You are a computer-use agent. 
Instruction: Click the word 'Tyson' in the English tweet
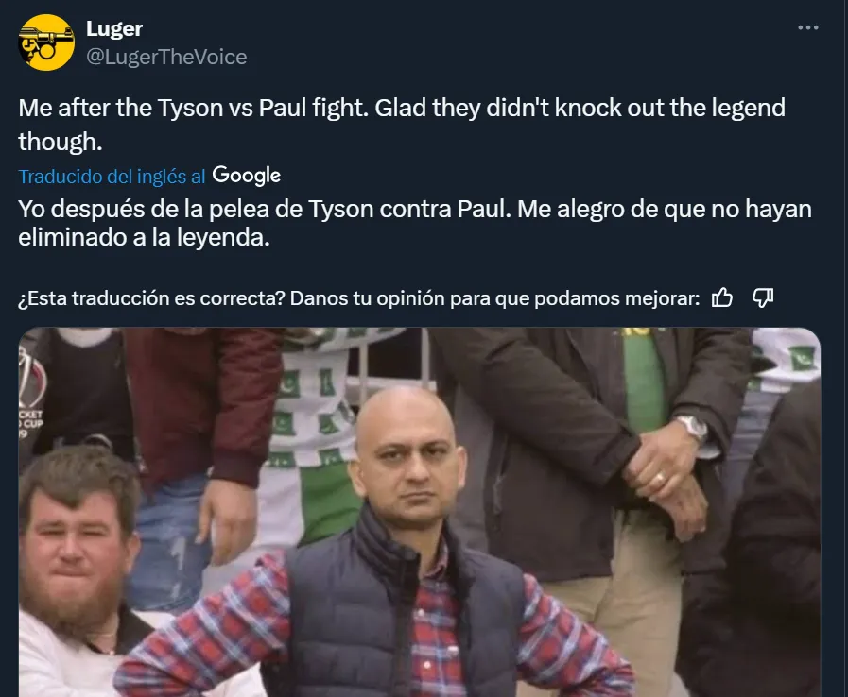[190, 108]
